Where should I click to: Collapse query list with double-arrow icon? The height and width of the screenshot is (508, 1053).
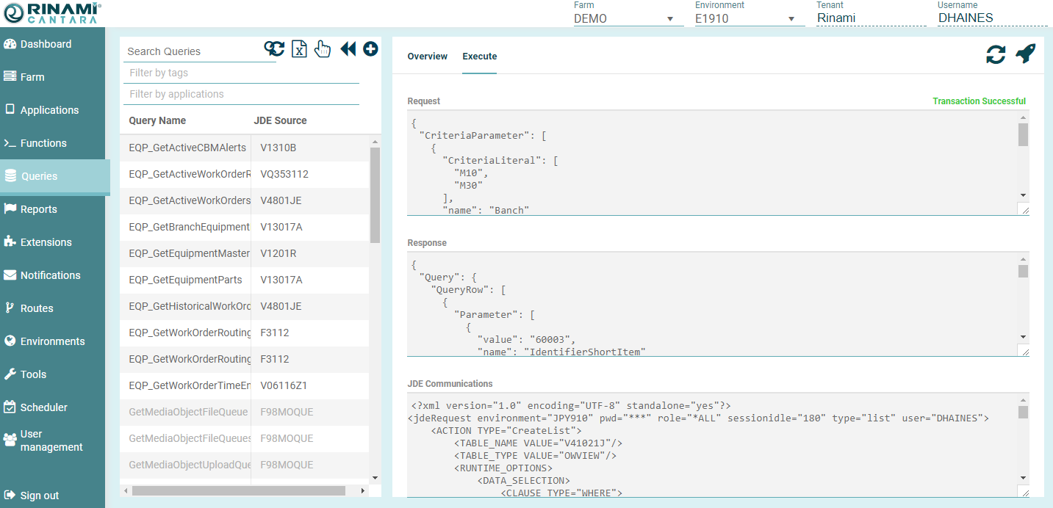pyautogui.click(x=348, y=49)
